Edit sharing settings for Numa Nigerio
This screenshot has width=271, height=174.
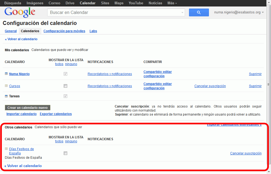click(158, 74)
